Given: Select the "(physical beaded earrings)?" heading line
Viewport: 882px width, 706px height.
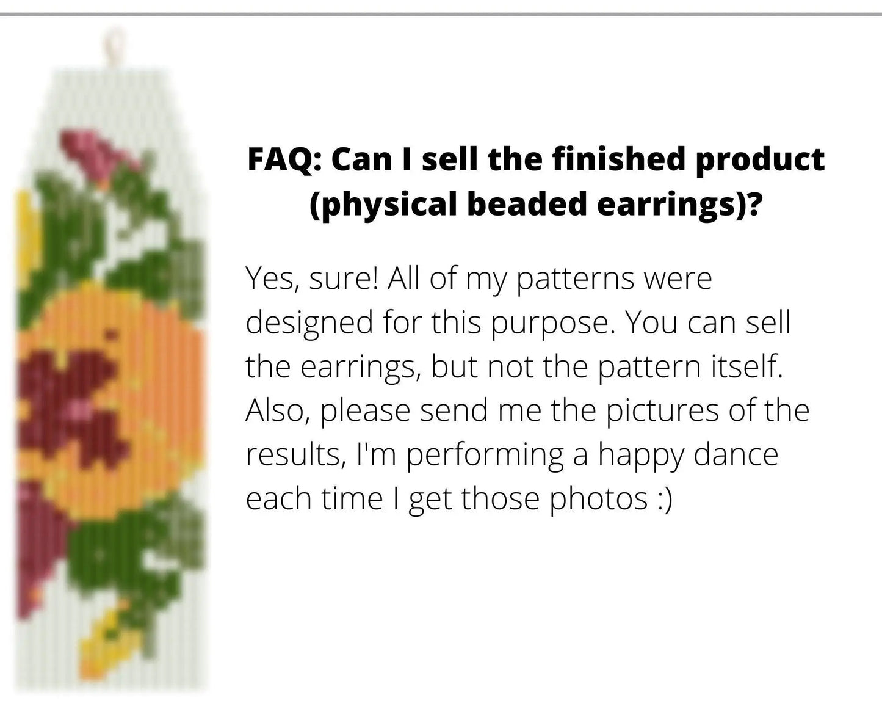Looking at the screenshot, I should 535,205.
